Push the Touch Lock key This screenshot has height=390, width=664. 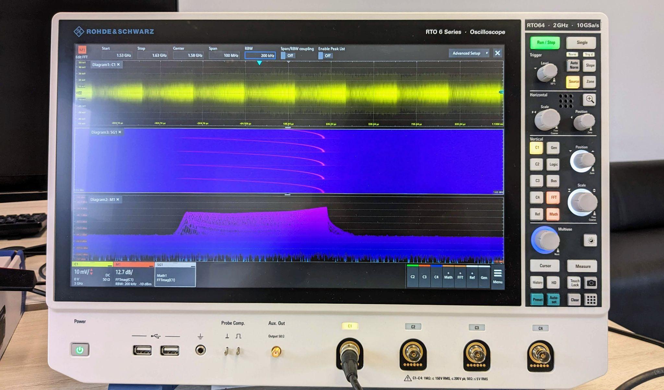click(575, 283)
